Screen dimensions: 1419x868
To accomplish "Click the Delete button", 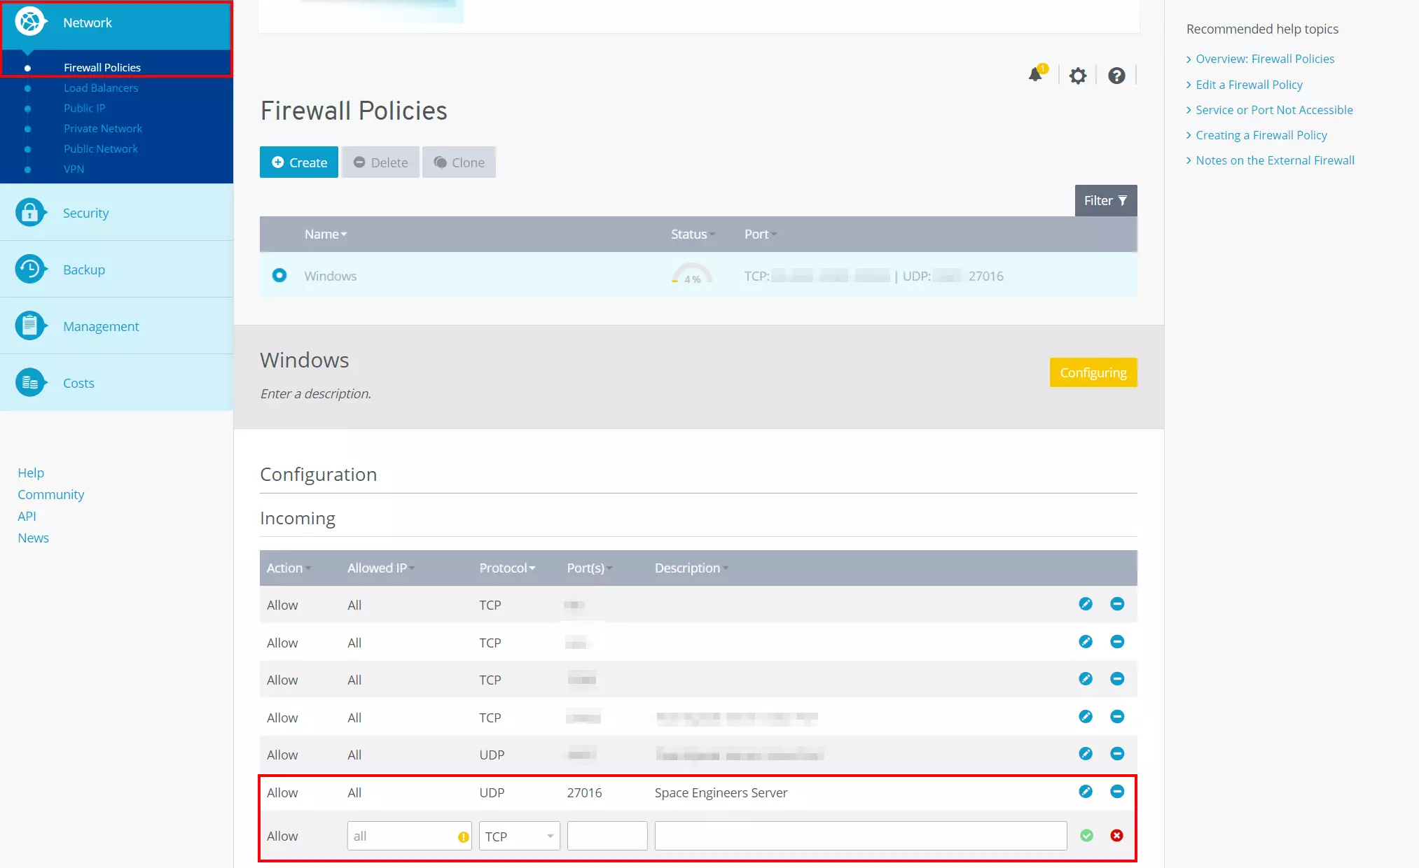I will [380, 162].
